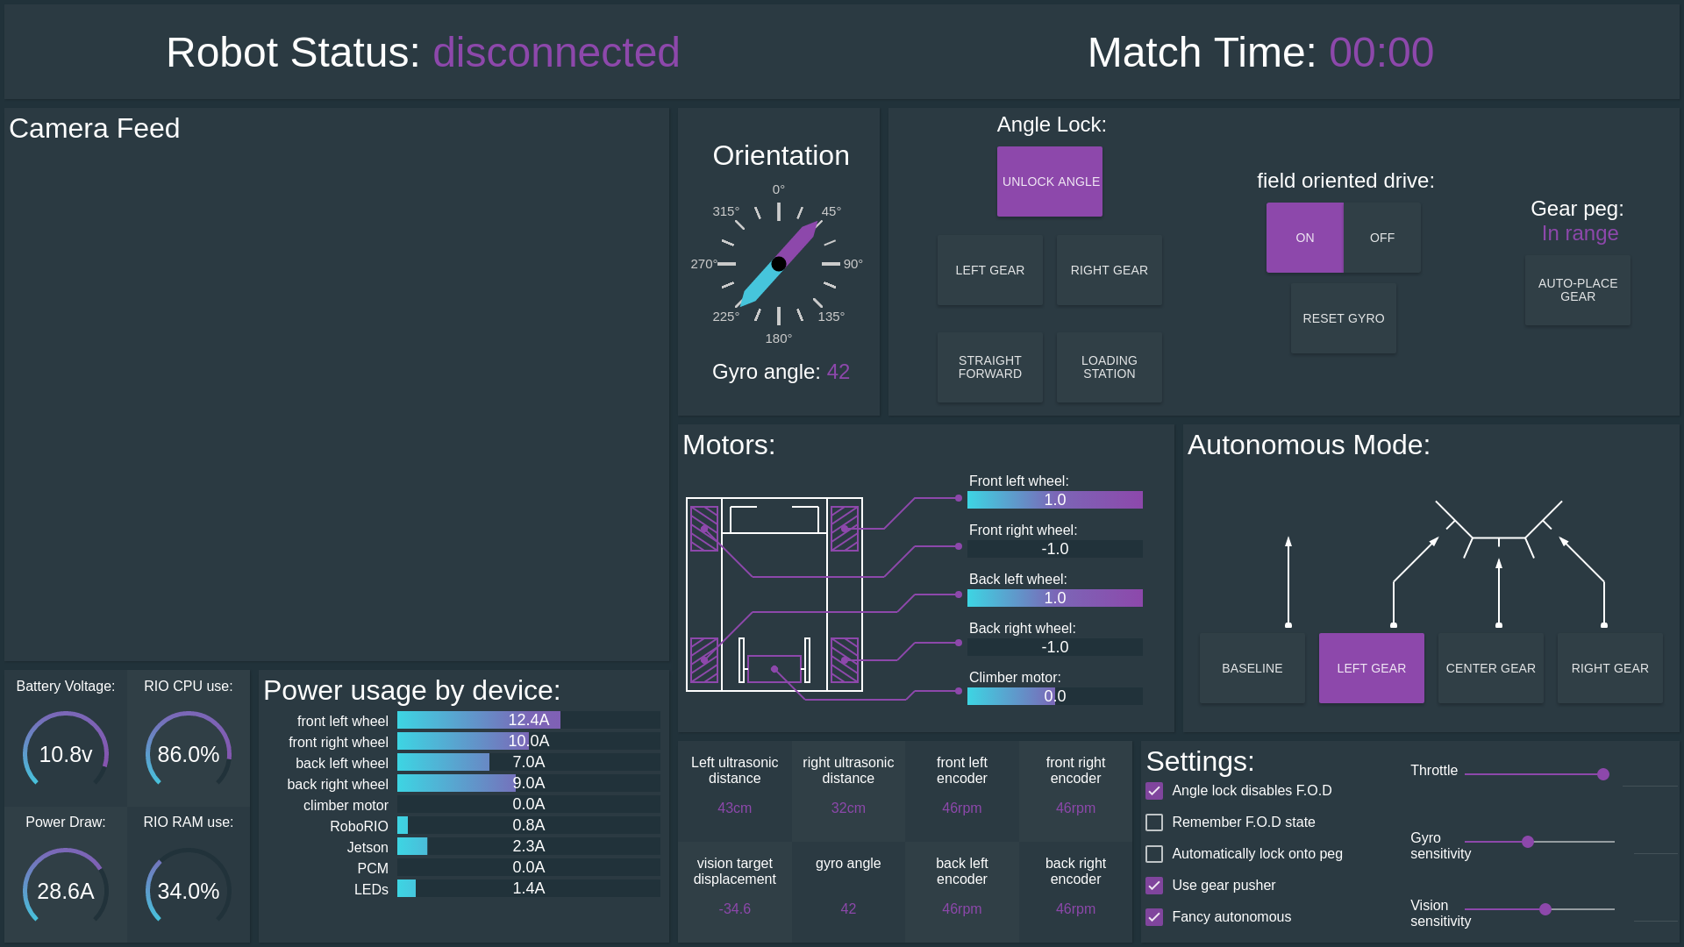Viewport: 1684px width, 947px height.
Task: Click the AUTO-PLACE GEAR icon button
Action: click(1578, 289)
